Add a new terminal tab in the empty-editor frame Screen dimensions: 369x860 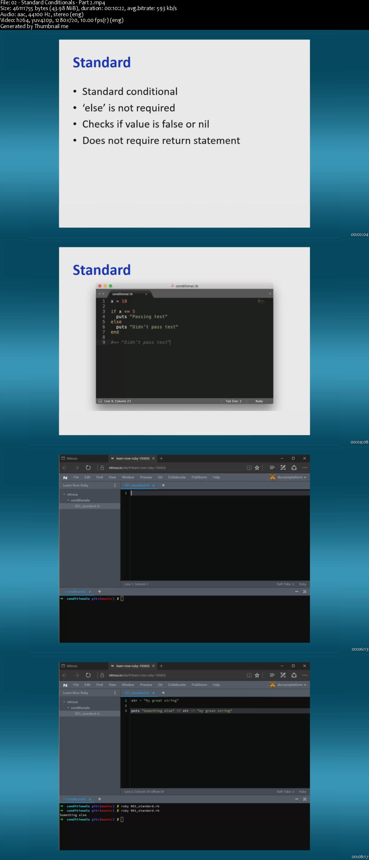pyautogui.click(x=99, y=592)
